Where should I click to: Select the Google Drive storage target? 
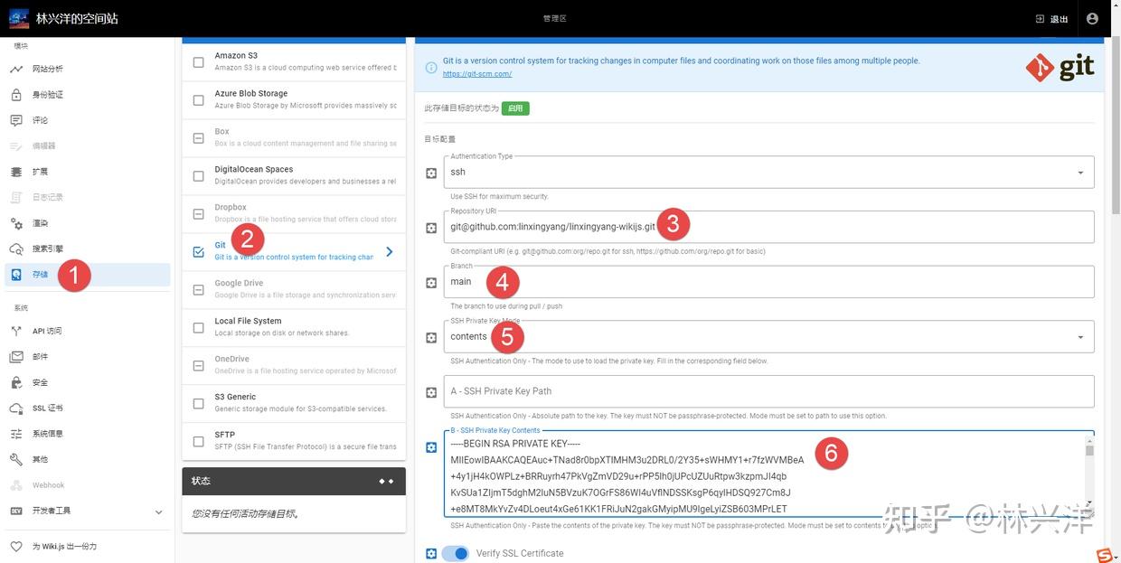(294, 289)
